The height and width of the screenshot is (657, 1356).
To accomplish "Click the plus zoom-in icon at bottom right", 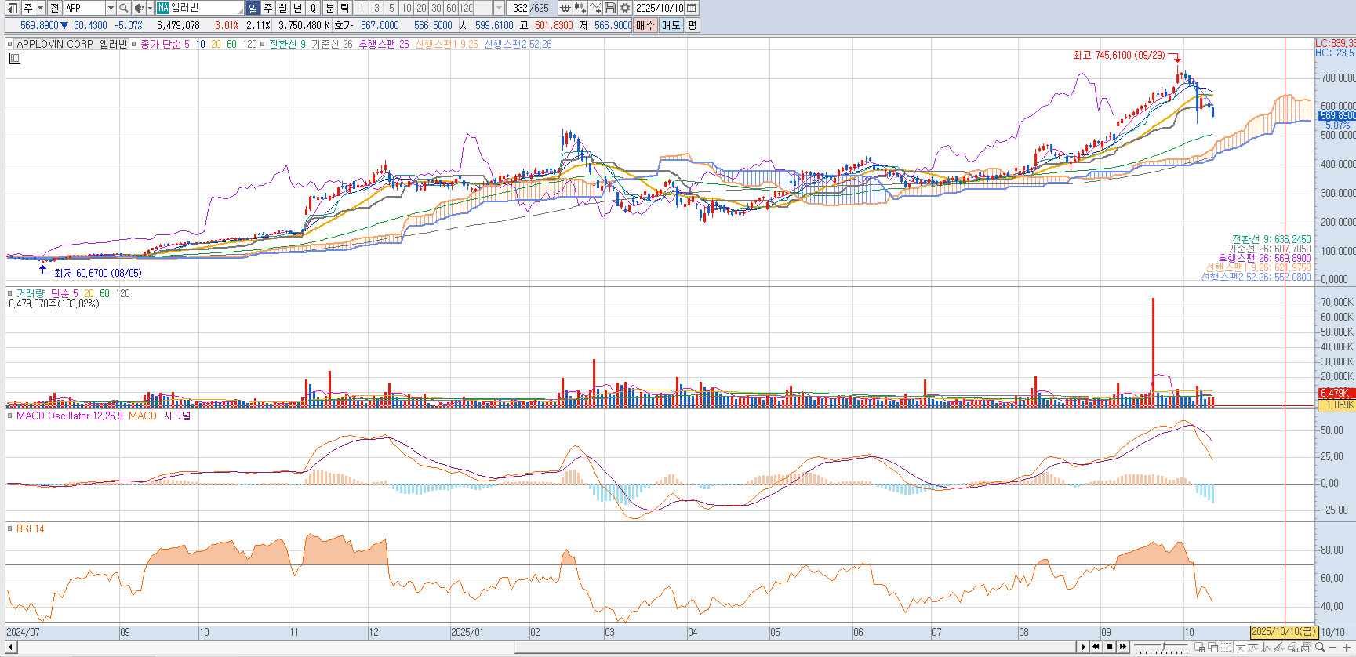I will click(1347, 648).
